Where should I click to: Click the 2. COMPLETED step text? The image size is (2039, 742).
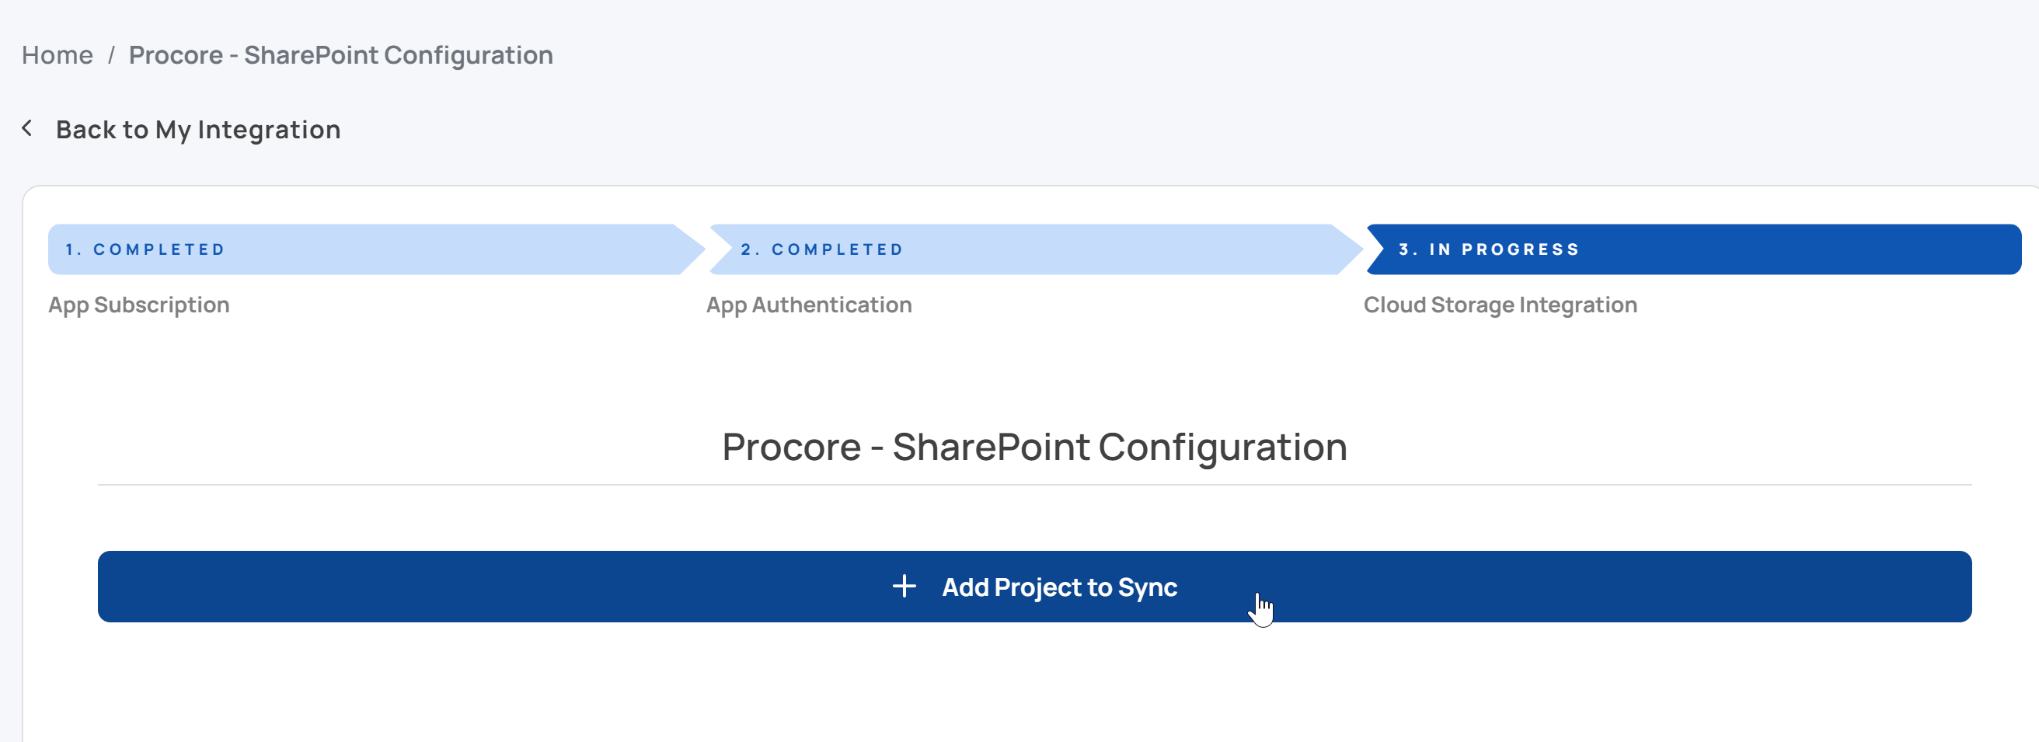click(x=821, y=249)
